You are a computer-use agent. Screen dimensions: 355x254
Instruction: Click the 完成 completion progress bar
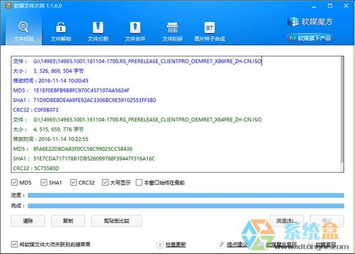click(x=186, y=205)
